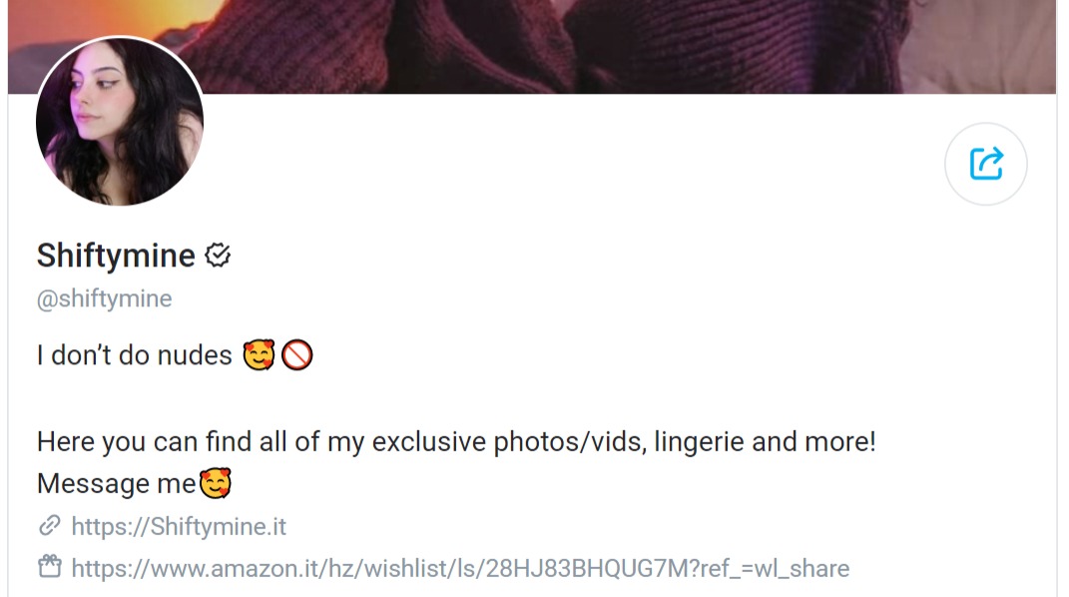Click the hearts emoji after Message me

click(216, 483)
